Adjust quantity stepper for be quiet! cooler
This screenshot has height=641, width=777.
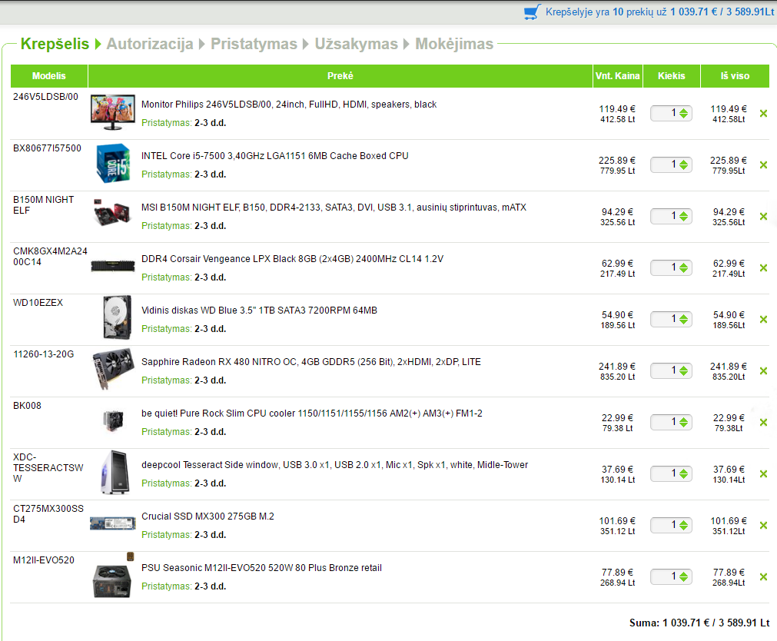(684, 423)
